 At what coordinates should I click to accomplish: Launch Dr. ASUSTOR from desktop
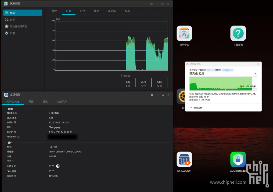pos(184,159)
